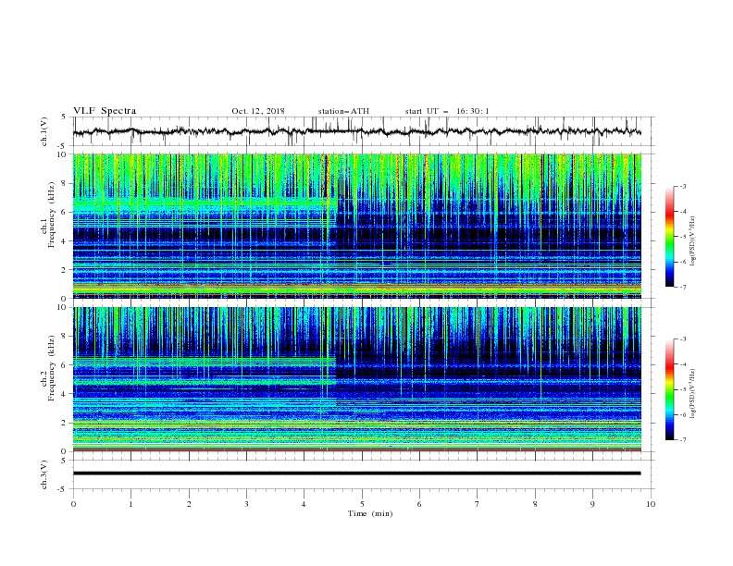Viewport: 733px width, 566px height.
Task: Click the ch.1 voltage waveform trace
Action: [356, 131]
